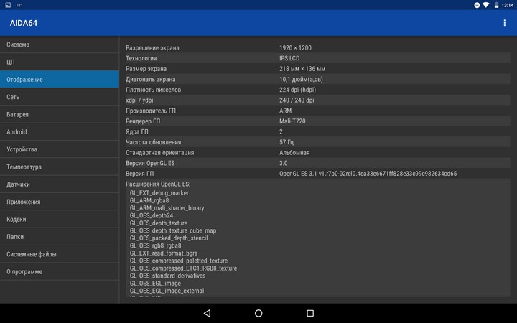This screenshot has height=323, width=517.
Task: Select the Отображение section
Action: [60, 80]
